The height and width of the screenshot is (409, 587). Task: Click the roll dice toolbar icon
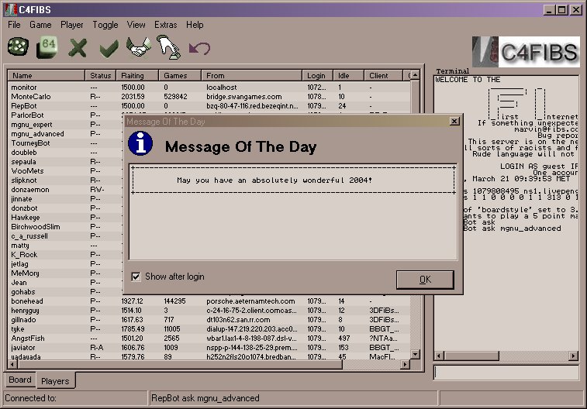point(16,49)
